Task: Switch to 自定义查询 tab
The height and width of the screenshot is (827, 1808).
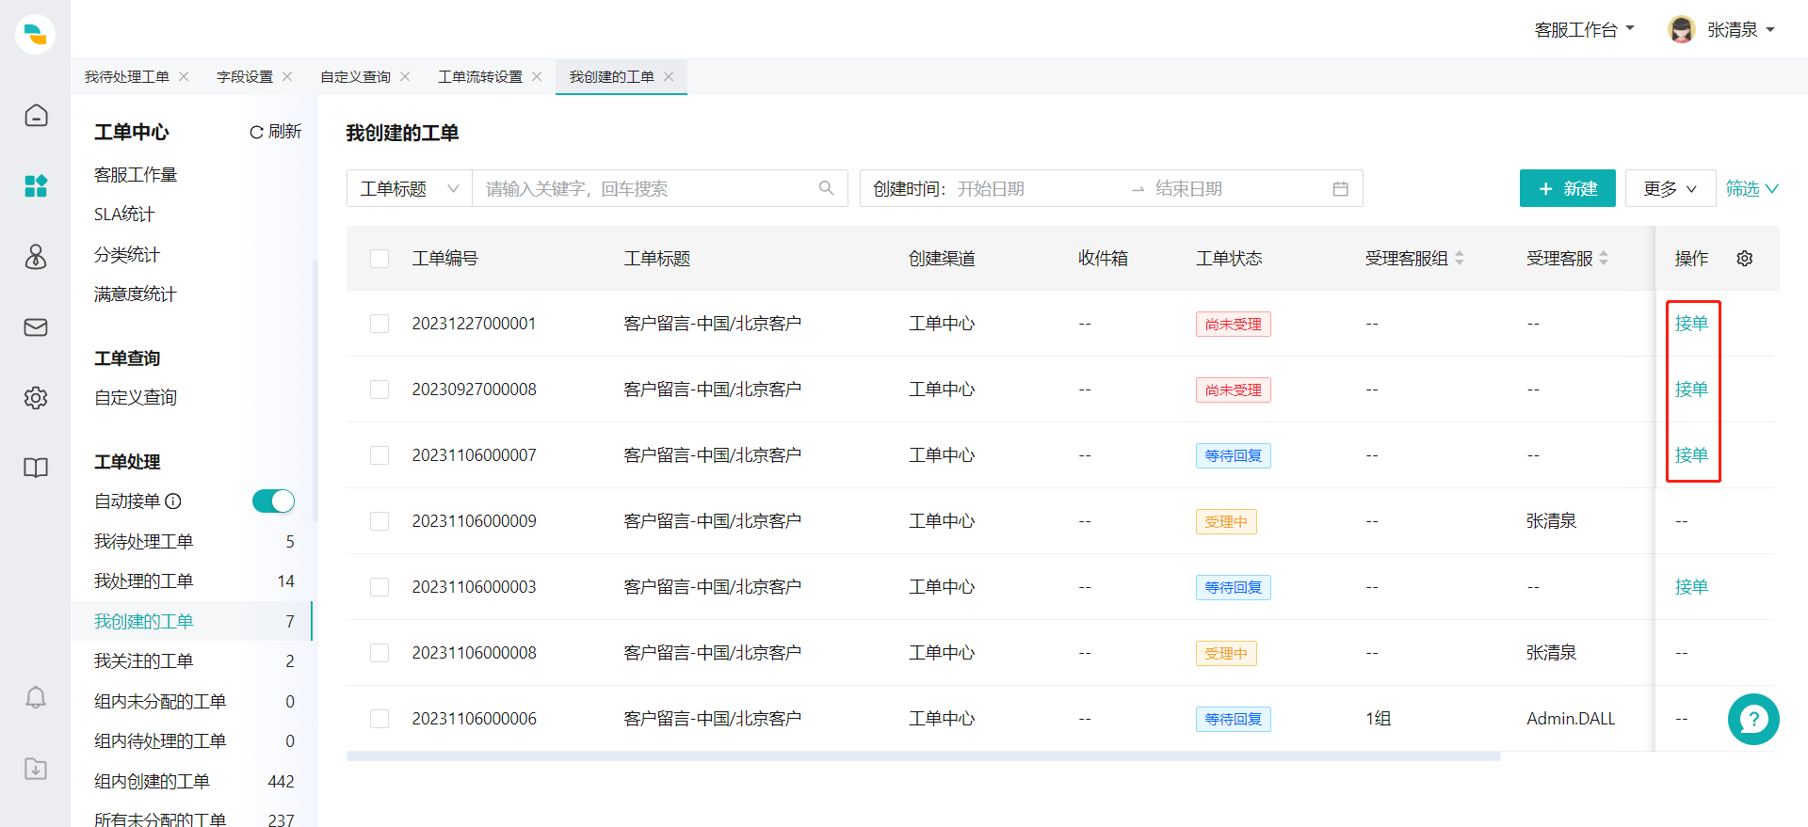Action: coord(355,76)
